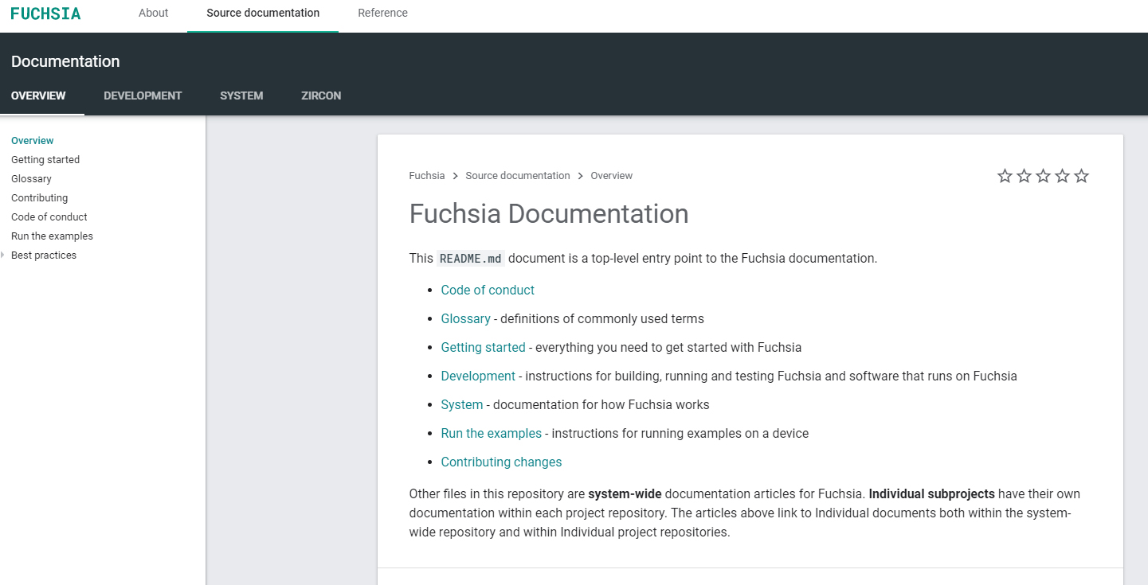This screenshot has width=1148, height=585.
Task: Click the Source documentation breadcrumb
Action: [x=518, y=176]
